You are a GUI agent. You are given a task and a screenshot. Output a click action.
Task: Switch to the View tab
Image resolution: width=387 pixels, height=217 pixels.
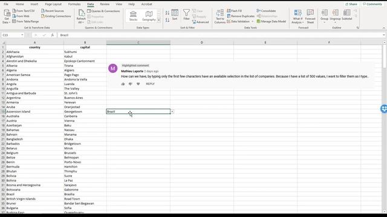pos(119,4)
